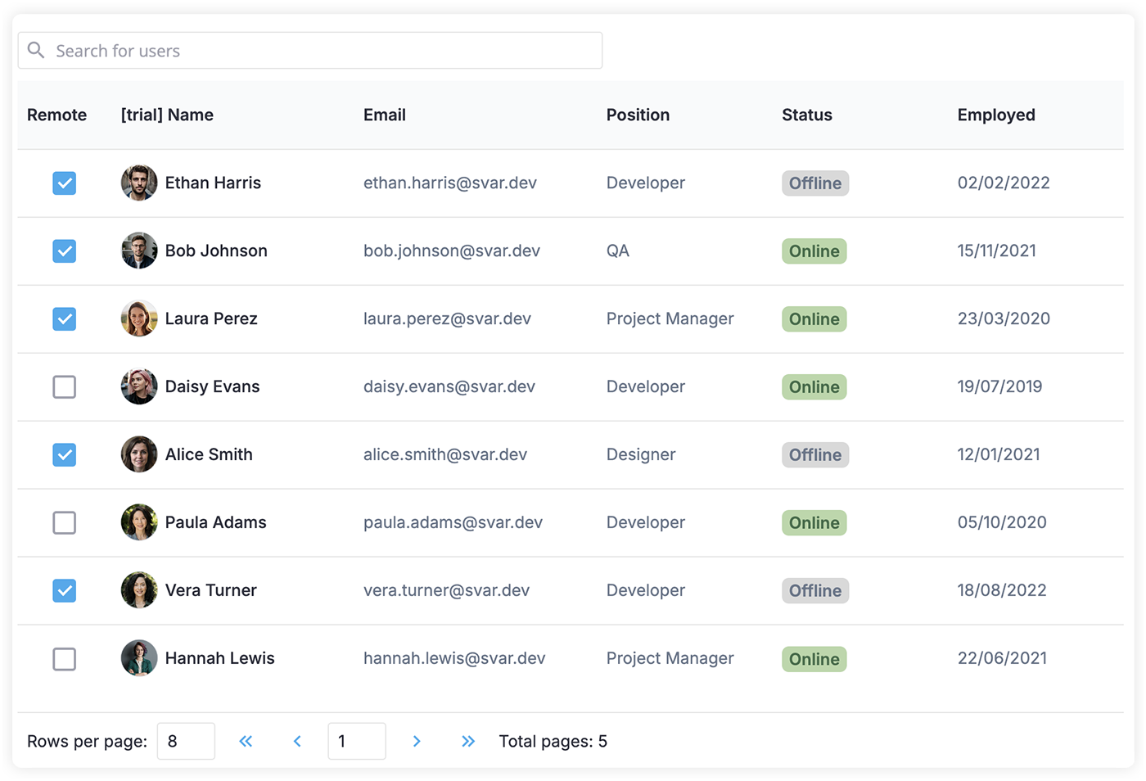The image size is (1146, 781).
Task: Click the current page number input
Action: (357, 741)
